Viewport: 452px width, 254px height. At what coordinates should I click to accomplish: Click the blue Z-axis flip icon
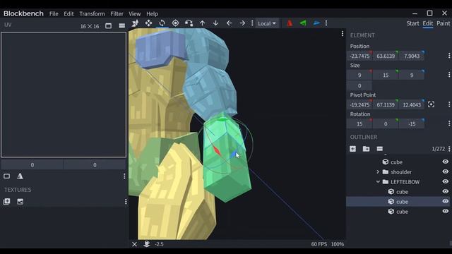click(316, 23)
